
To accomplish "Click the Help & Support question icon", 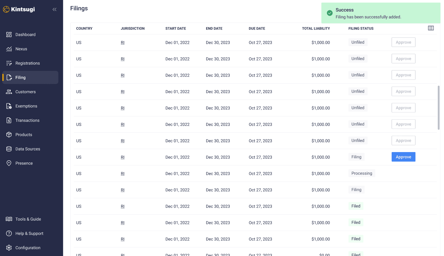I will 9,233.
